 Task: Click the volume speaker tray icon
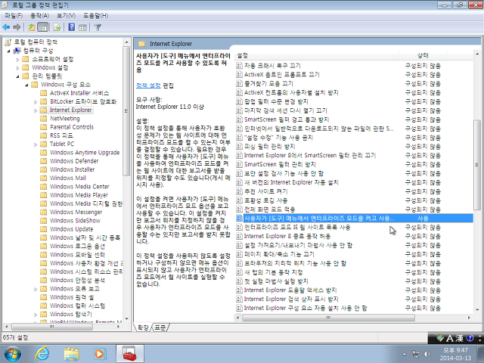coord(428,354)
